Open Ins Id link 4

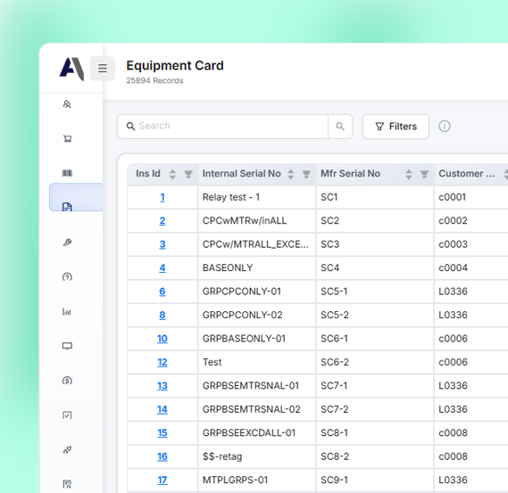click(162, 267)
